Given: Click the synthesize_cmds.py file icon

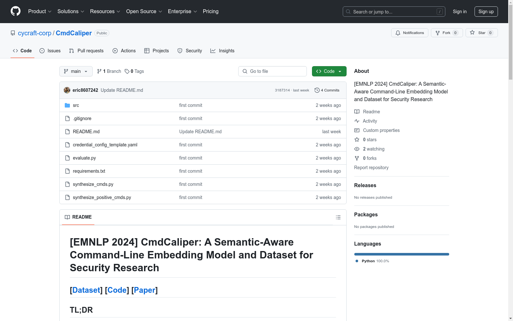Looking at the screenshot, I should 67,184.
